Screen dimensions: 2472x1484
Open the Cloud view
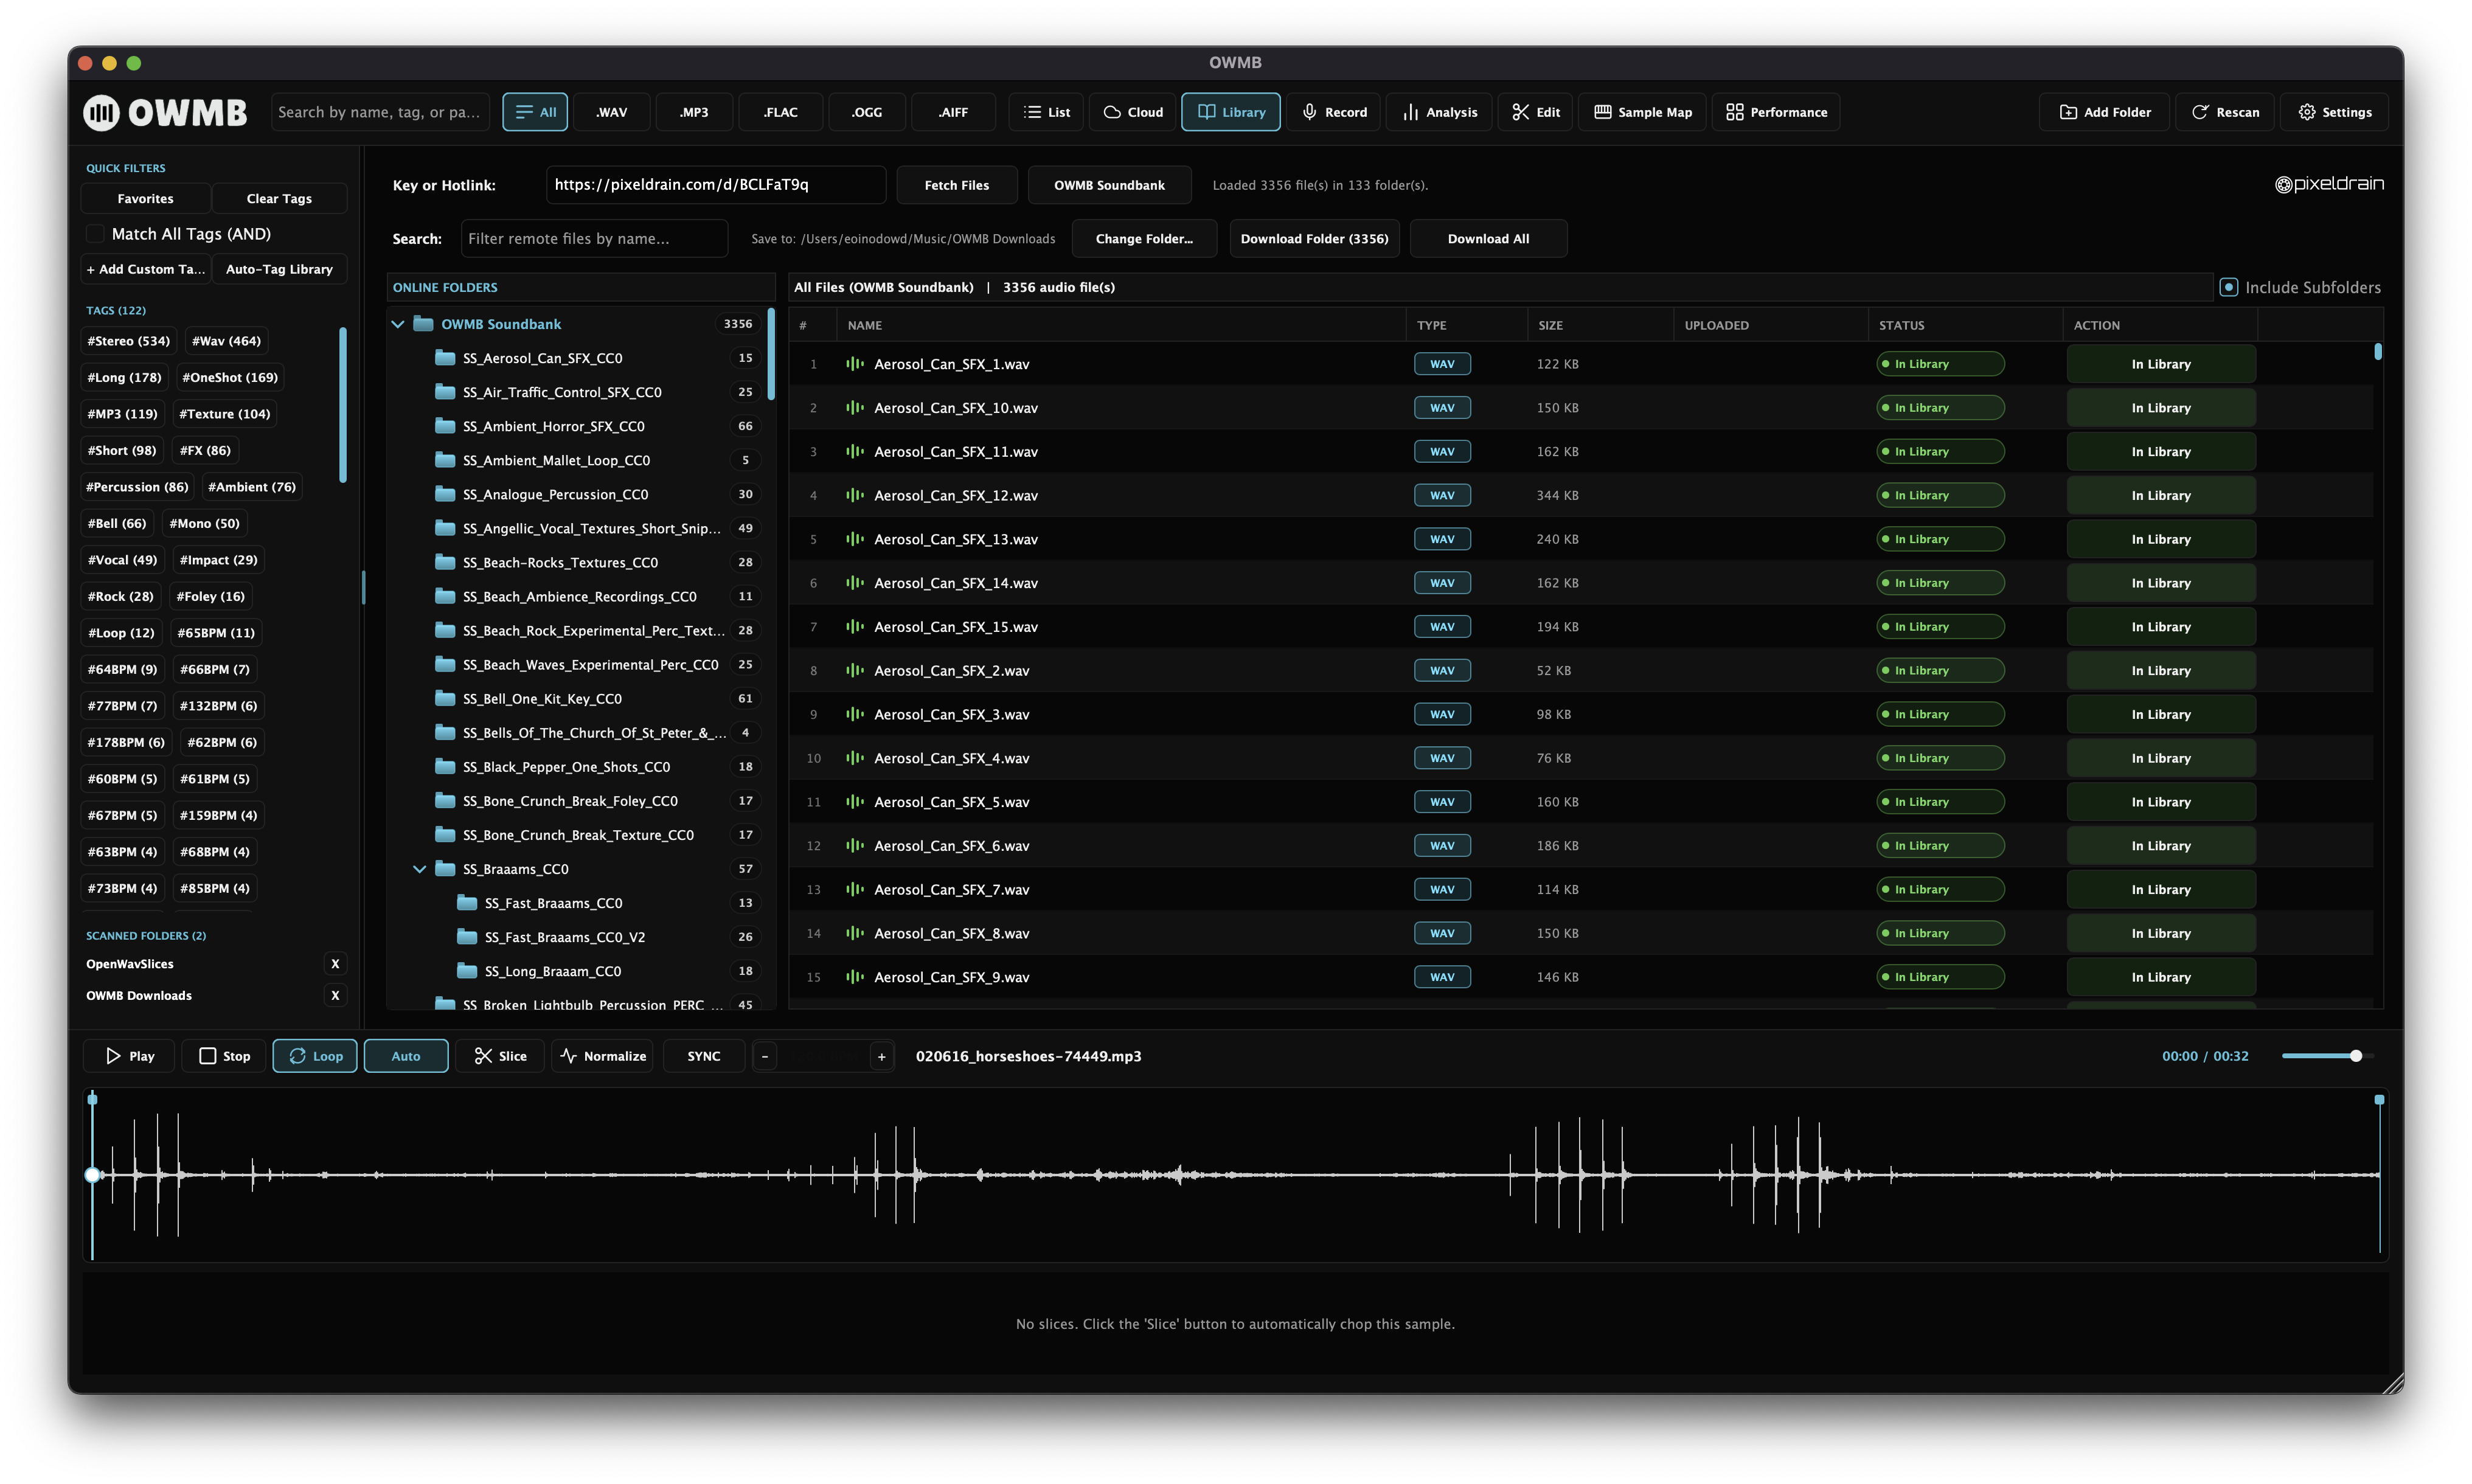point(1133,112)
